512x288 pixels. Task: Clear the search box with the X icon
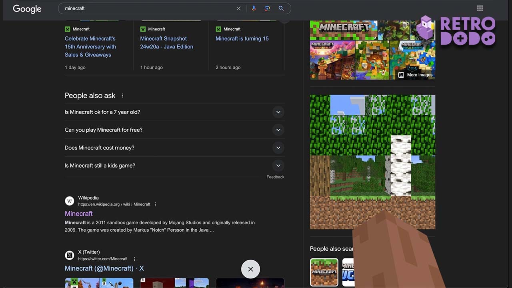(x=238, y=8)
